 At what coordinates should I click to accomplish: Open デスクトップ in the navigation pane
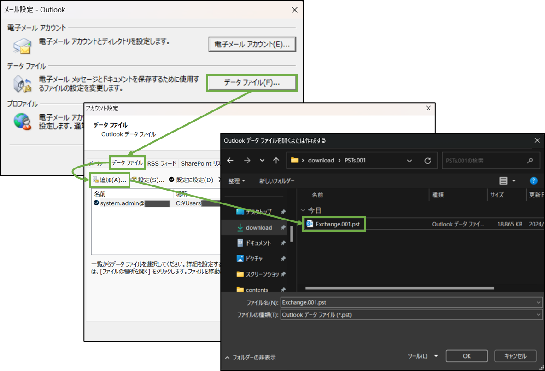(258, 212)
